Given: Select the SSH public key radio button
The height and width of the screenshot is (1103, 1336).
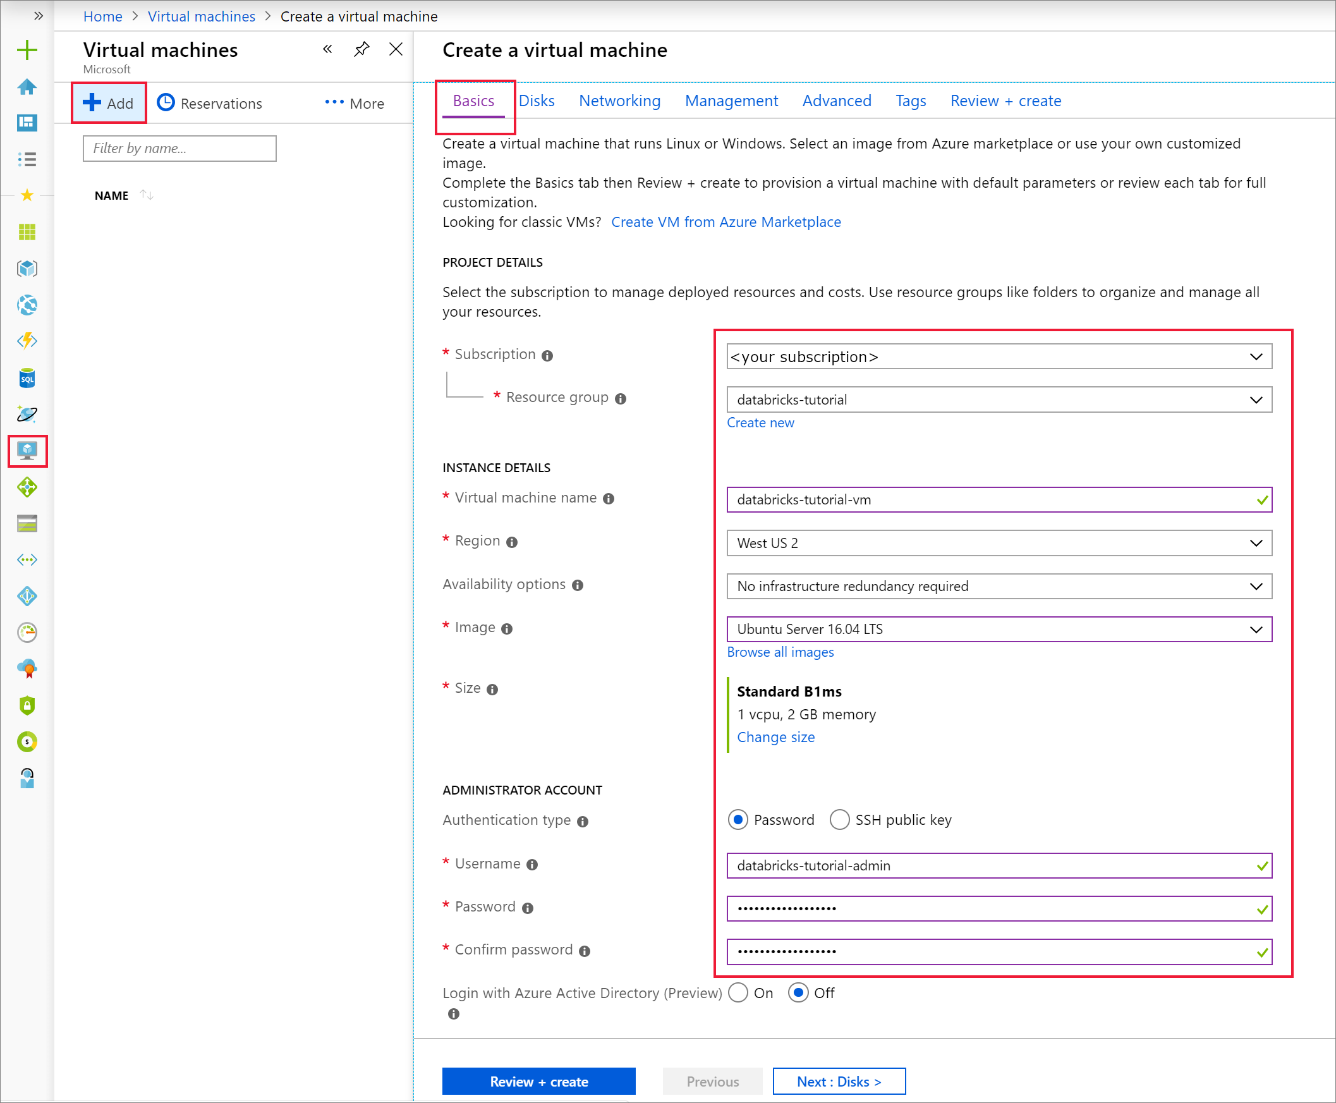Looking at the screenshot, I should (839, 820).
